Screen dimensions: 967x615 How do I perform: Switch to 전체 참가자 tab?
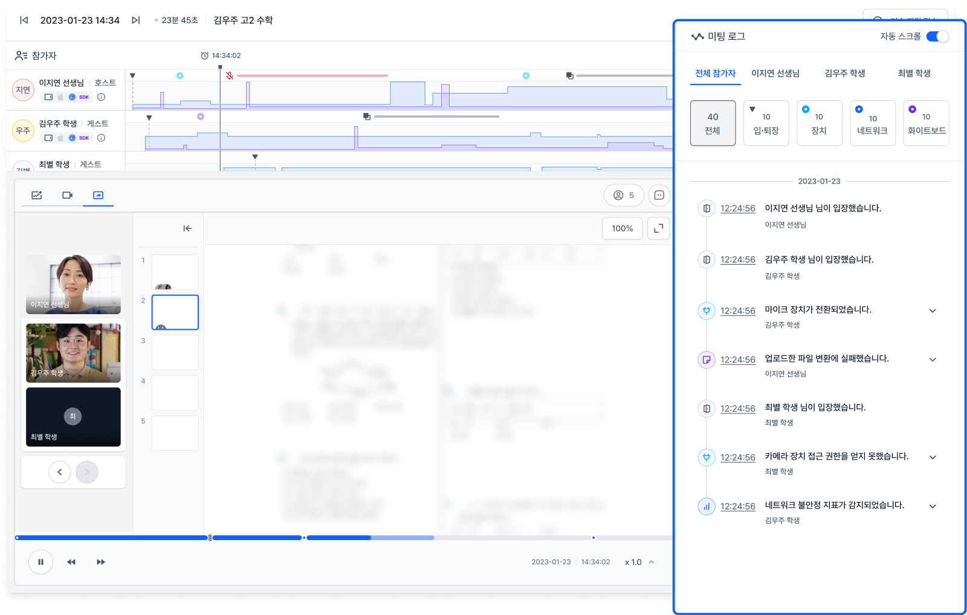(x=715, y=73)
